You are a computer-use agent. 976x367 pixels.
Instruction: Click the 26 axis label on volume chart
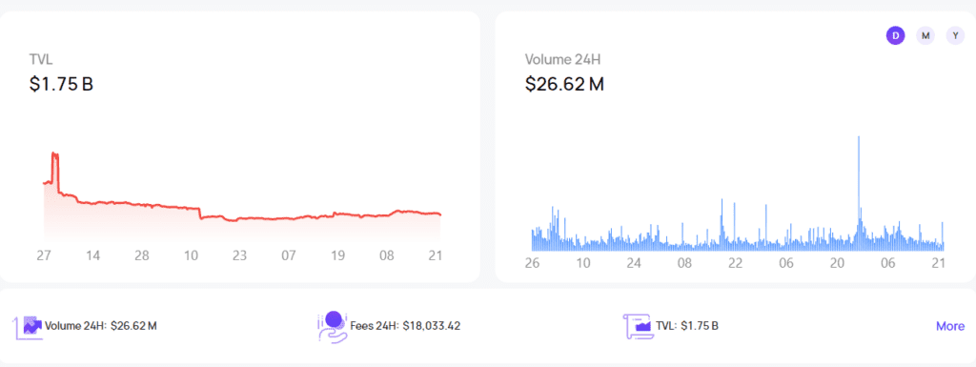tap(532, 262)
